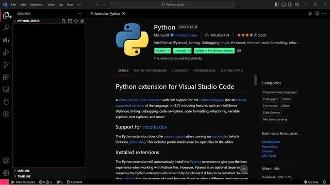Open the License resource link
Viewport: 330px width, 185px height.
tap(267, 151)
